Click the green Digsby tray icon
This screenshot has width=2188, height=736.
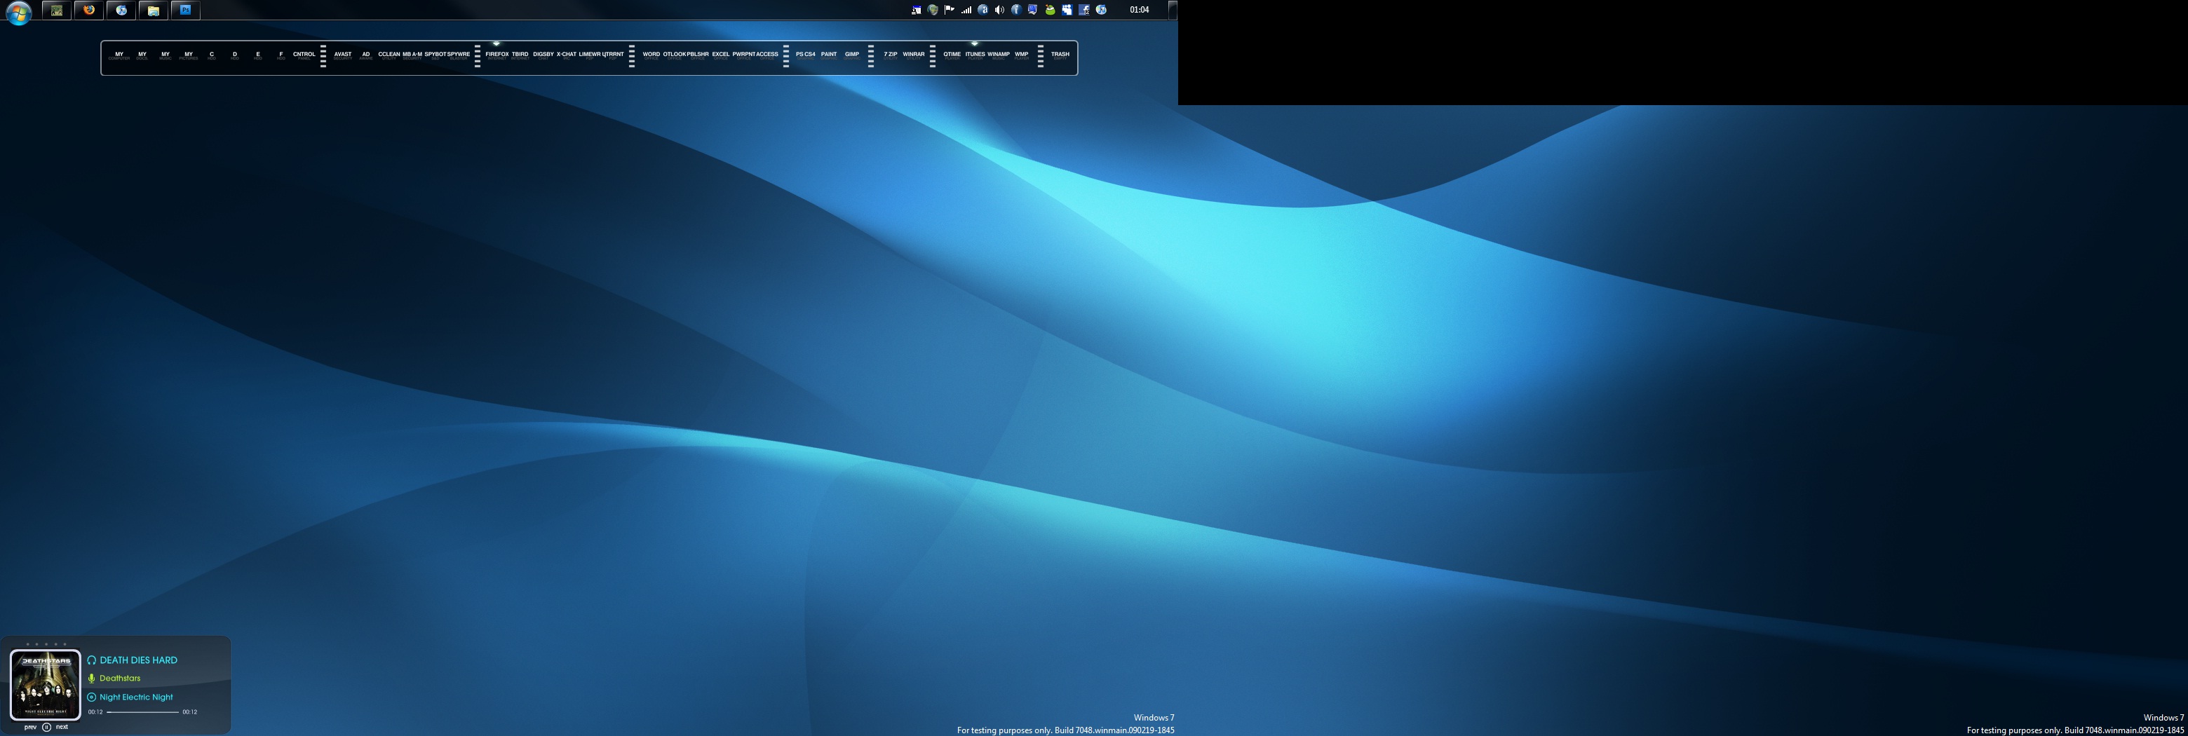click(x=1050, y=11)
